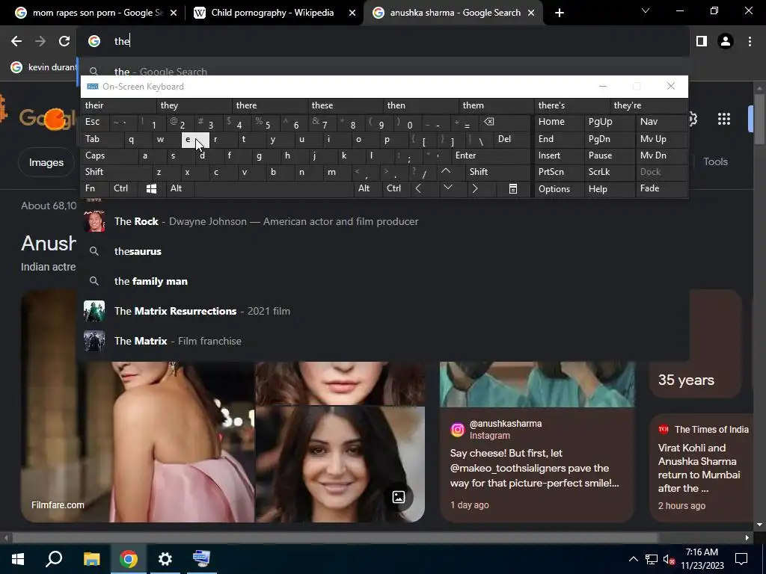The width and height of the screenshot is (766, 574).
Task: Show hidden system tray icons
Action: click(633, 559)
